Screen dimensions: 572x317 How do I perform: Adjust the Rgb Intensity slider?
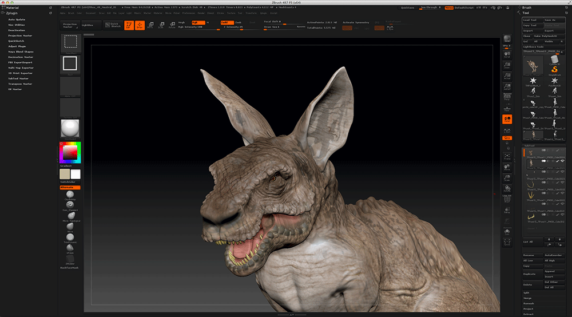click(199, 27)
